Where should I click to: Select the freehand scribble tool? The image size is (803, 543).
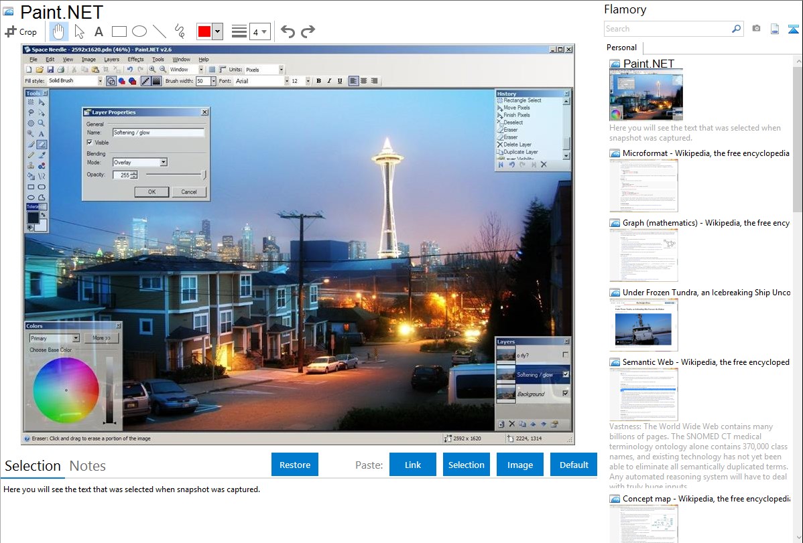180,31
